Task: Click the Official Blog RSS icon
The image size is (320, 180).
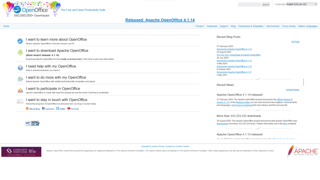Action: coord(27,108)
